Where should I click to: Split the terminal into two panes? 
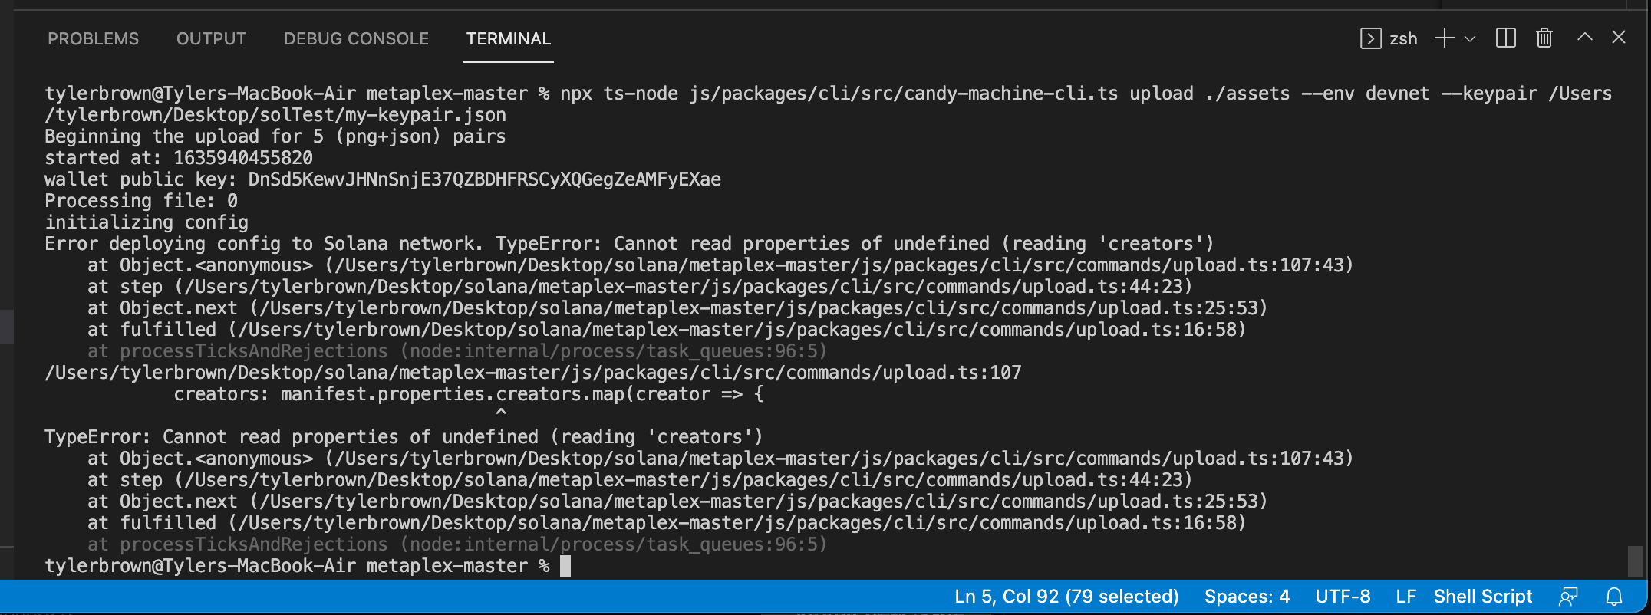tap(1504, 38)
